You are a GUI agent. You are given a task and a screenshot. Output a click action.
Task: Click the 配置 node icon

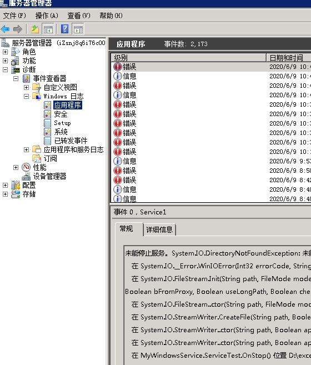click(16, 185)
